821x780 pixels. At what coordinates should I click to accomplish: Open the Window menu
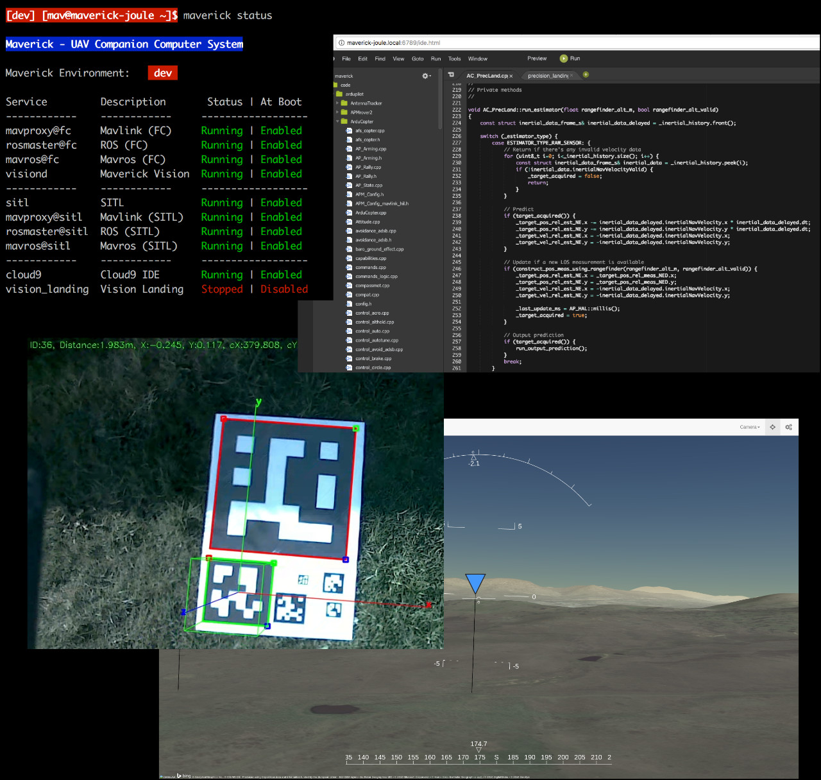coord(478,58)
